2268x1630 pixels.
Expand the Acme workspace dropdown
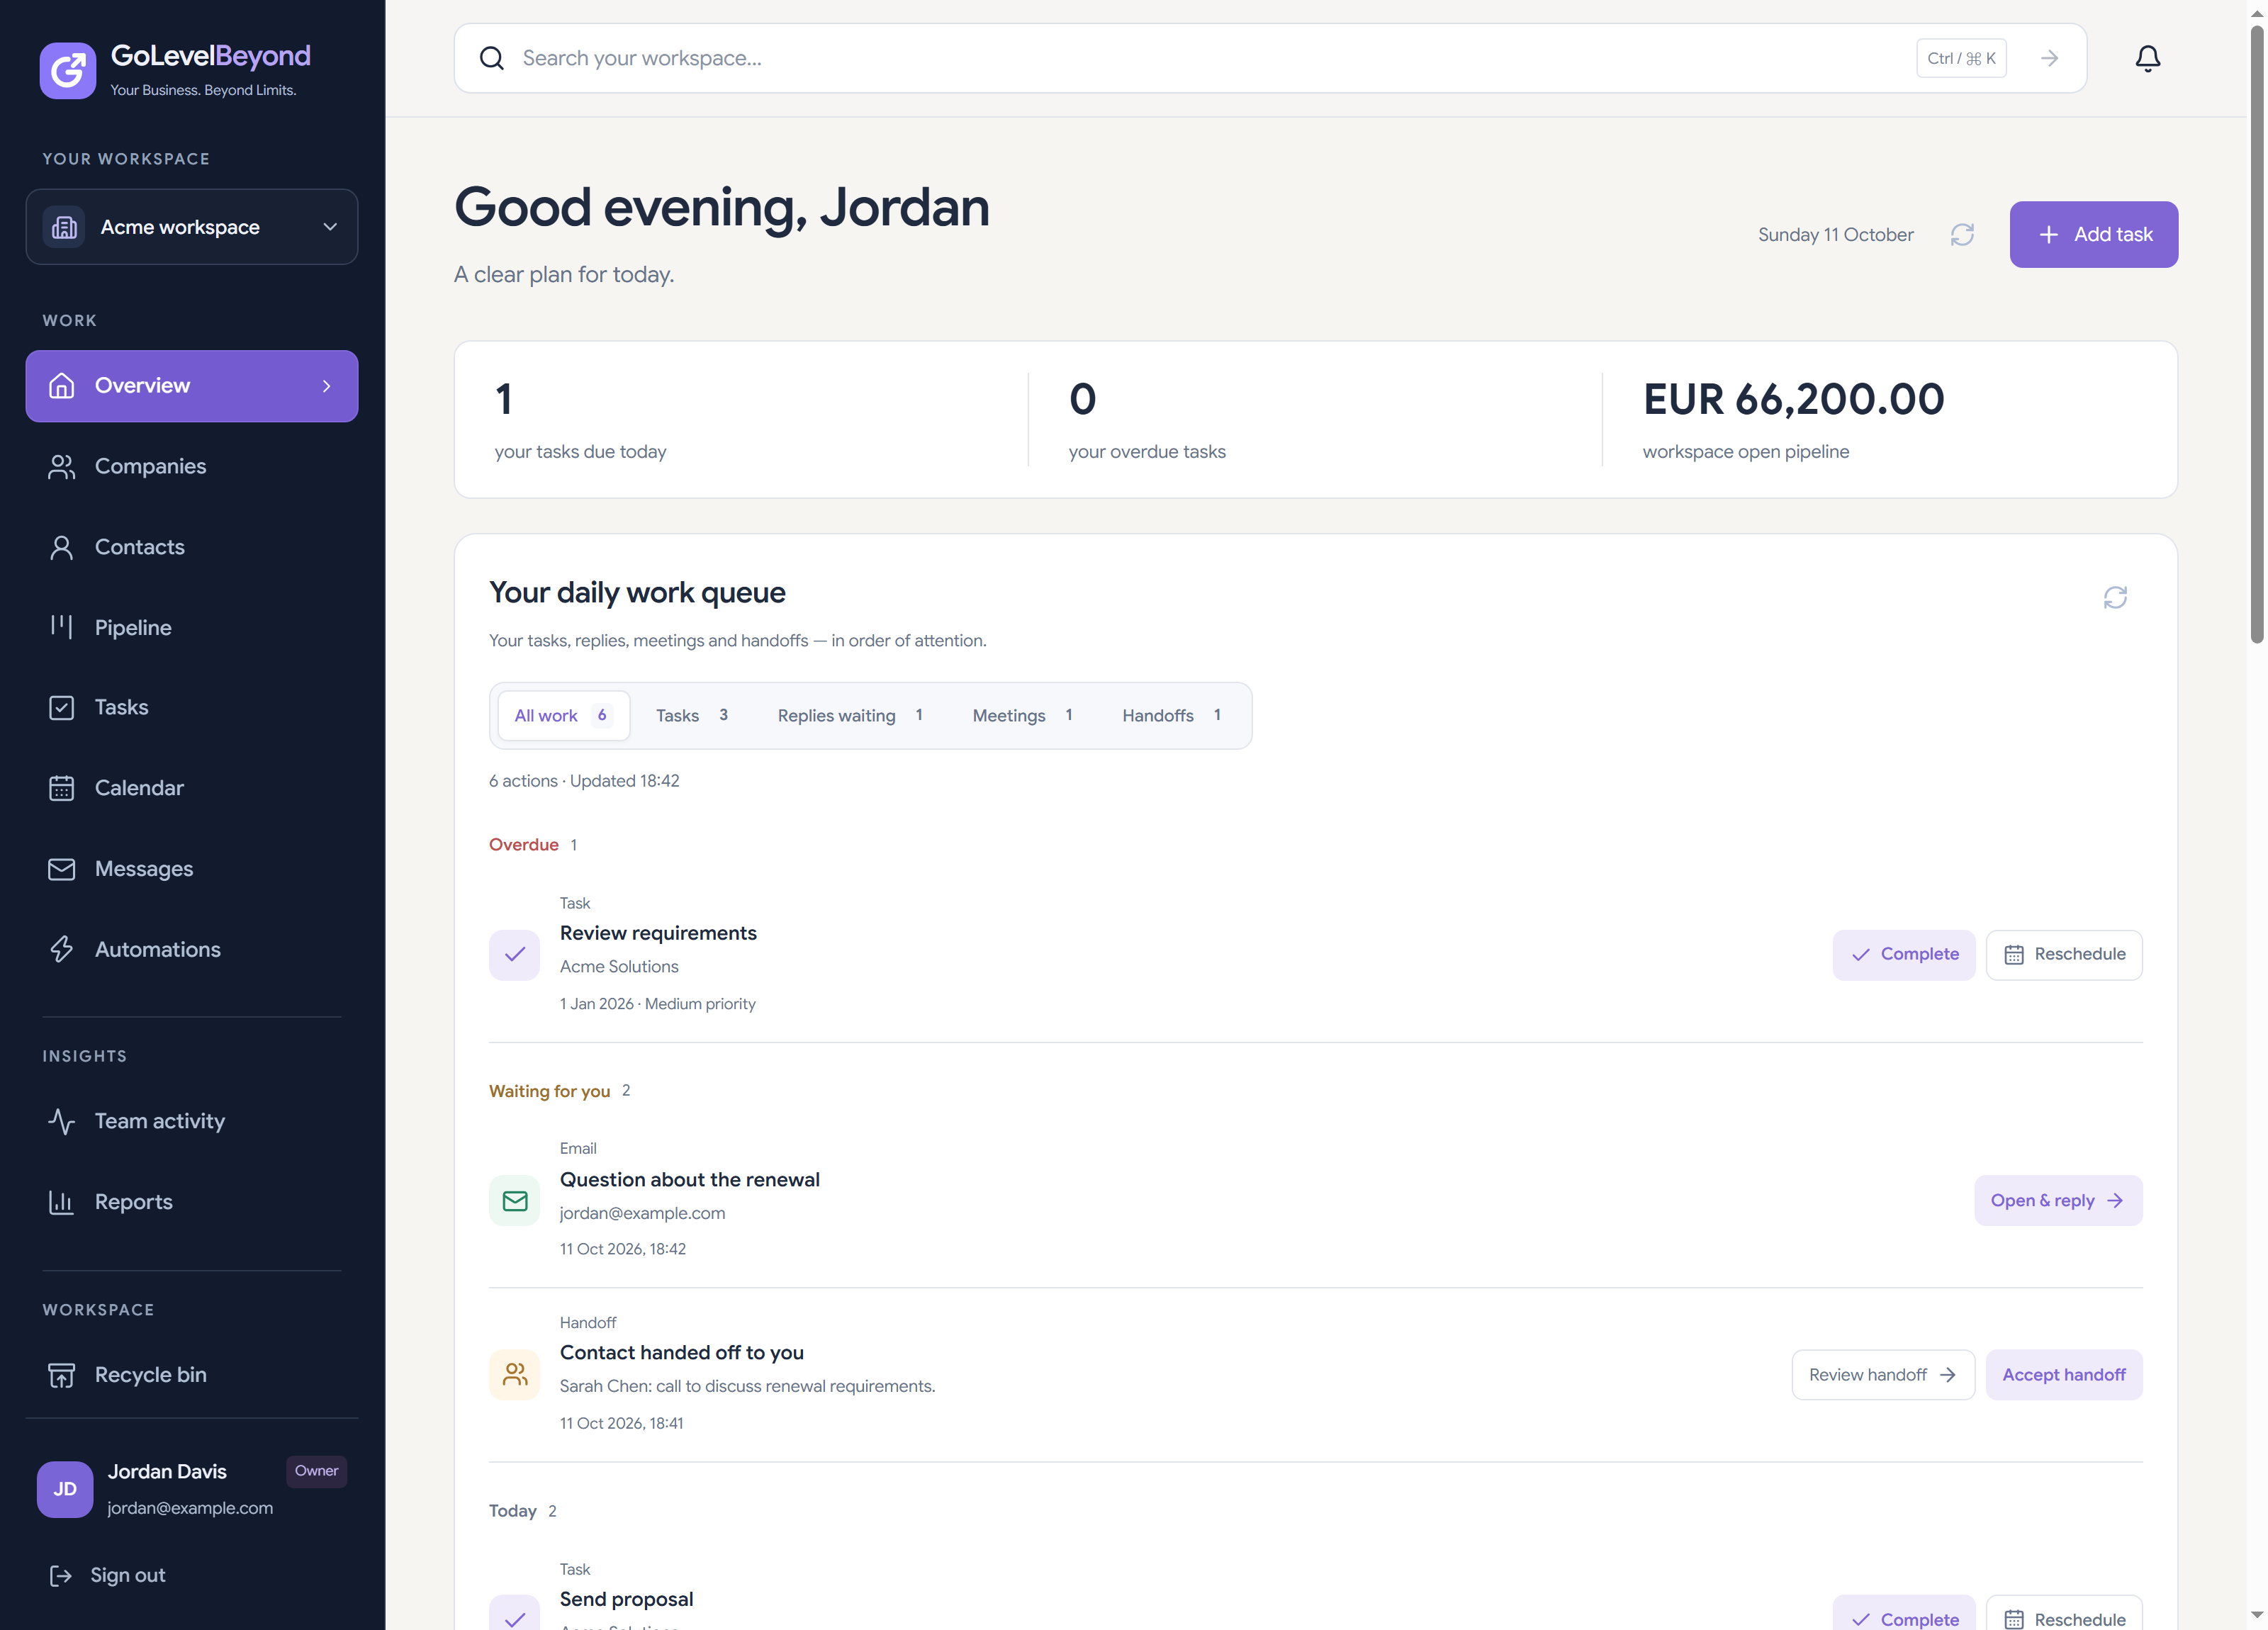[192, 227]
